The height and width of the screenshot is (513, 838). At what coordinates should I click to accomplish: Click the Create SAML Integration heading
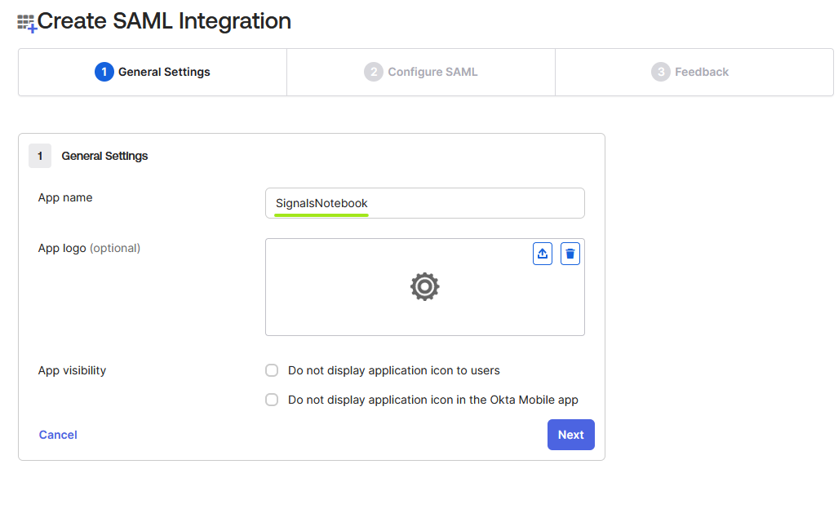point(164,21)
